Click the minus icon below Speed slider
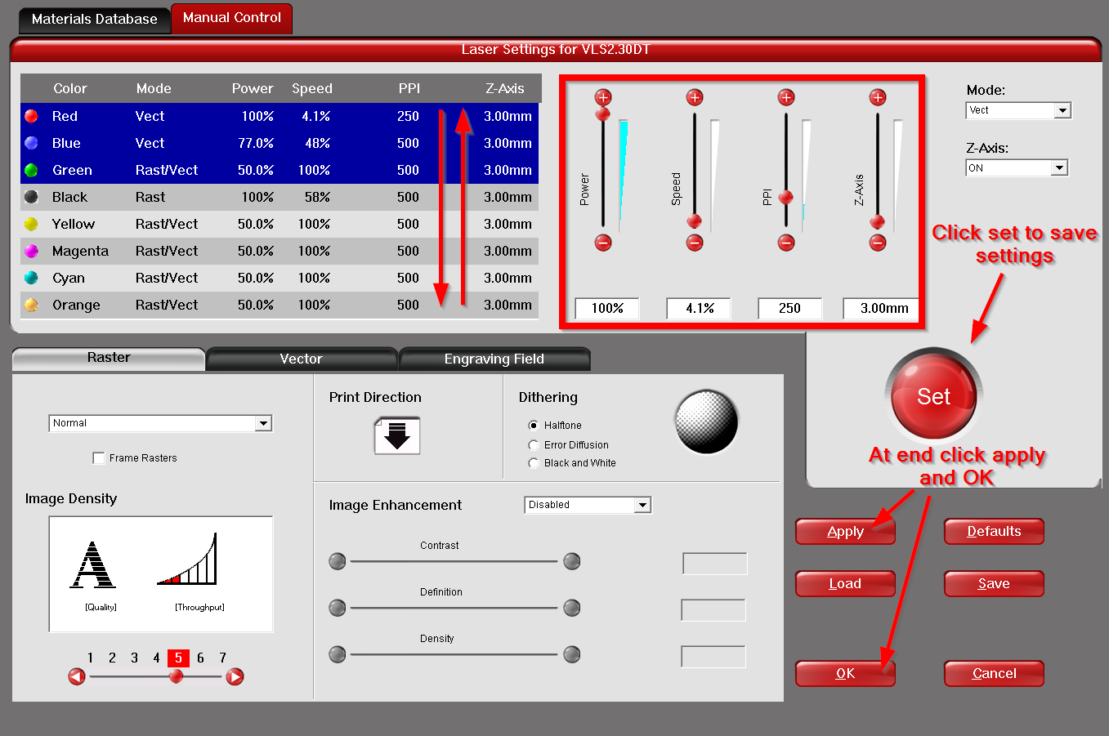 coord(695,243)
